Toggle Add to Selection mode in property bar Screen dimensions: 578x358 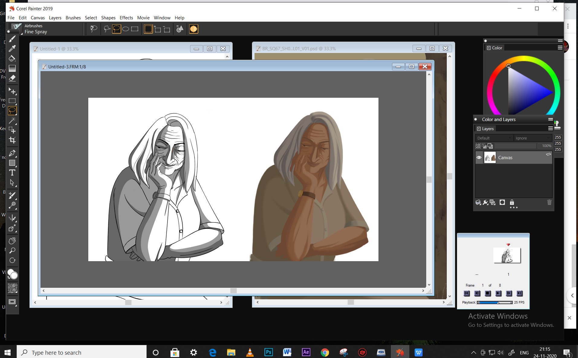pos(157,29)
